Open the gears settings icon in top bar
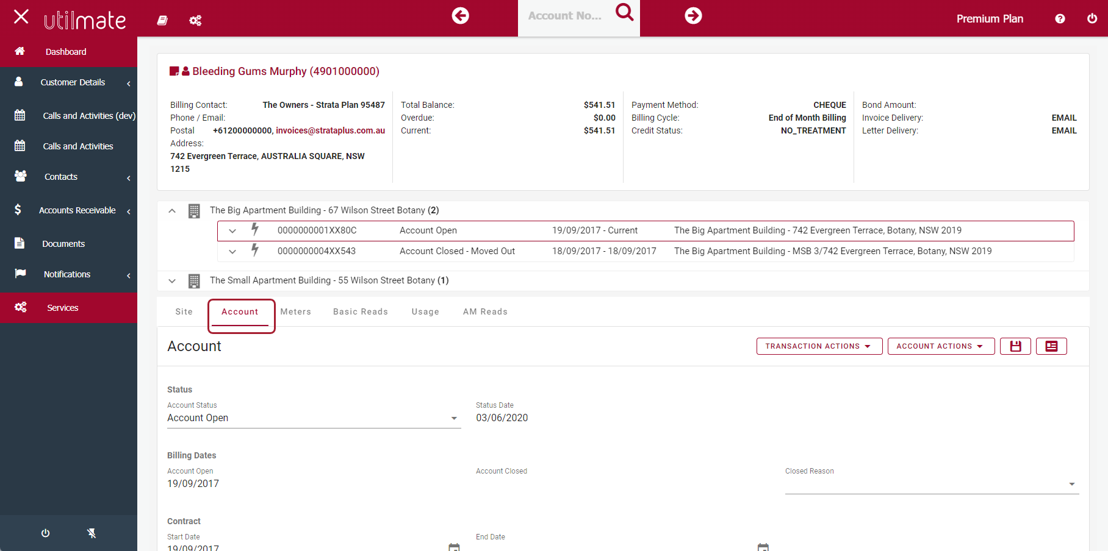This screenshot has width=1108, height=551. tap(195, 21)
